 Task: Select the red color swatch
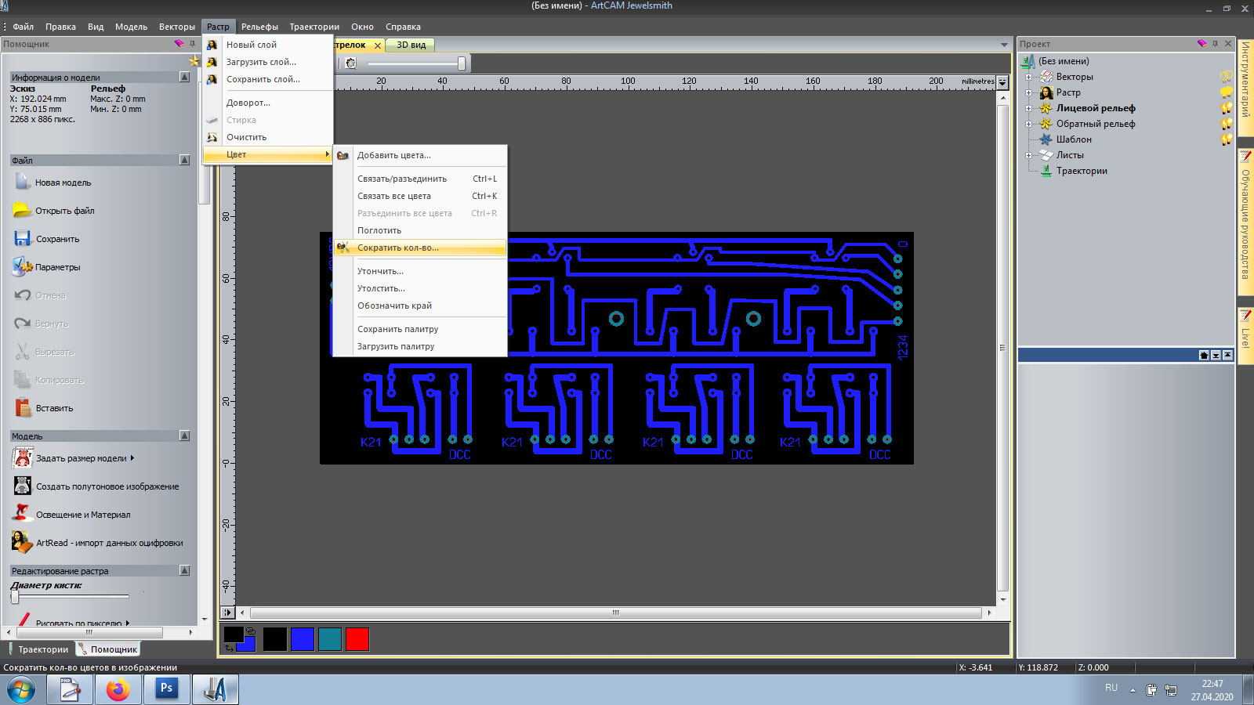357,639
